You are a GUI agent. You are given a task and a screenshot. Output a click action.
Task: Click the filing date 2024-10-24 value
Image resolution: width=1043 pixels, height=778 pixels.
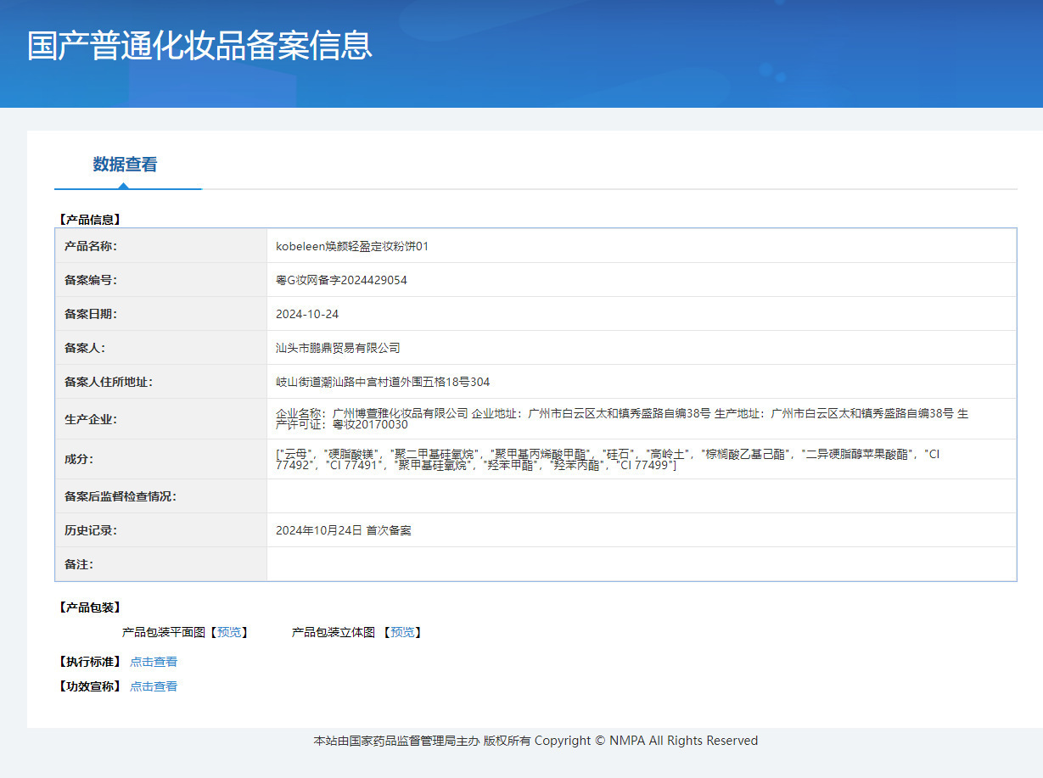coord(307,314)
